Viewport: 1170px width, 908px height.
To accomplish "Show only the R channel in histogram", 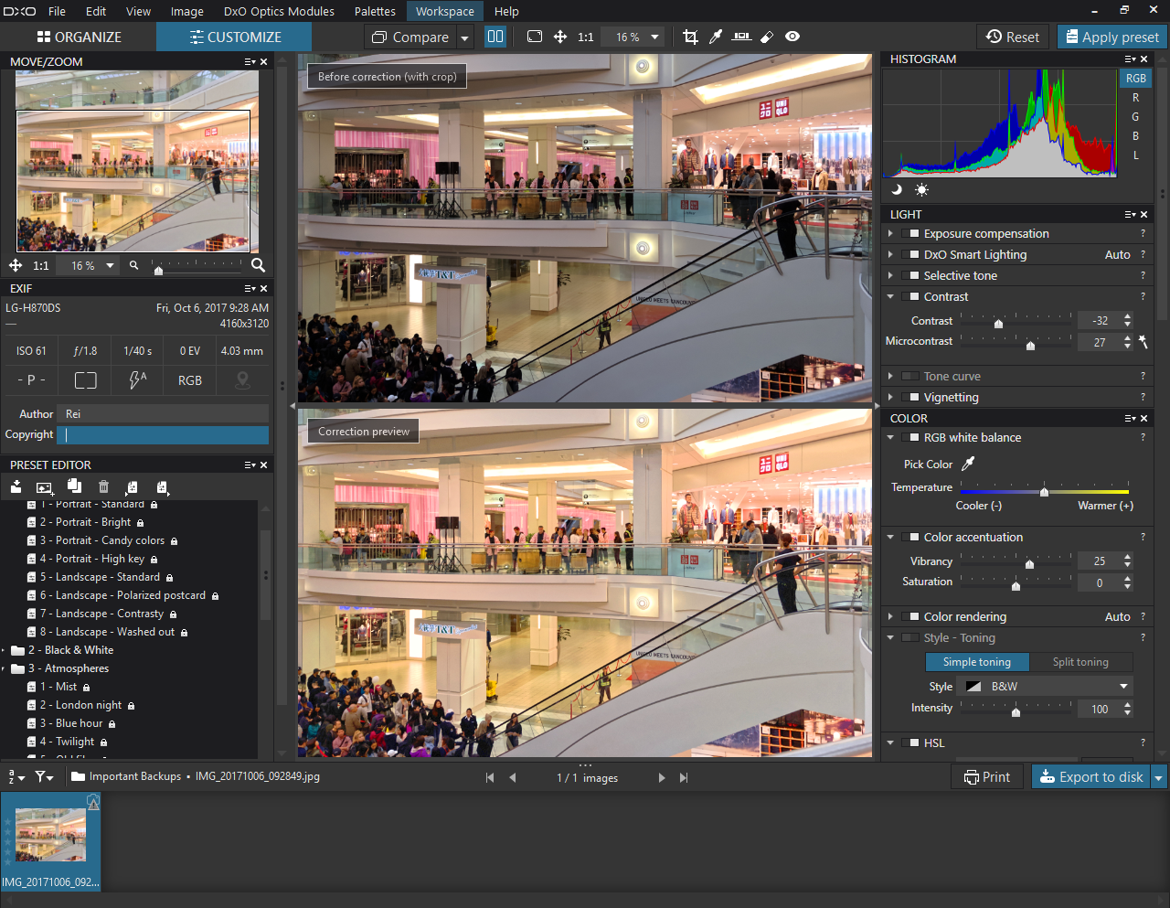I will (x=1135, y=98).
